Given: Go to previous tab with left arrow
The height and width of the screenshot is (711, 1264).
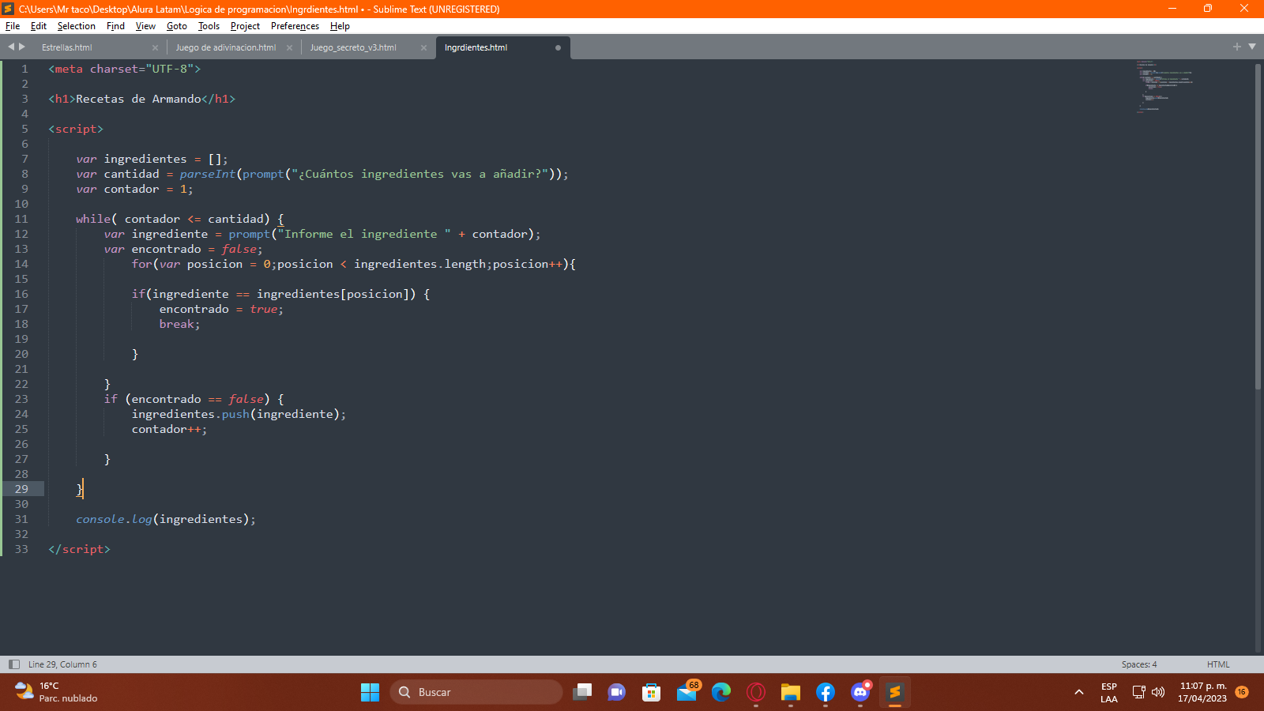Looking at the screenshot, I should coord(11,47).
